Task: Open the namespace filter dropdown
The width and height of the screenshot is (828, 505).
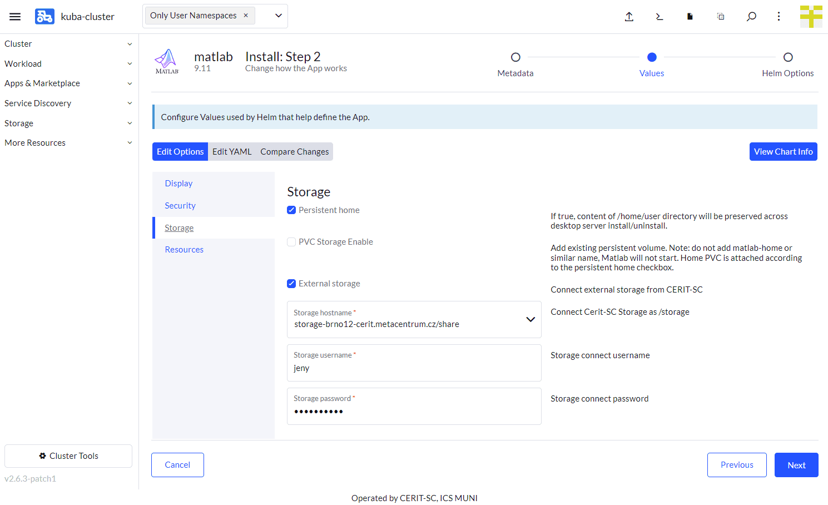Action: coord(277,16)
